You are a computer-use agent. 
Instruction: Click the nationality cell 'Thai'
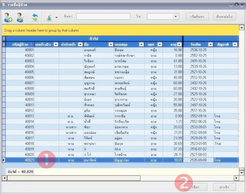coord(226,144)
